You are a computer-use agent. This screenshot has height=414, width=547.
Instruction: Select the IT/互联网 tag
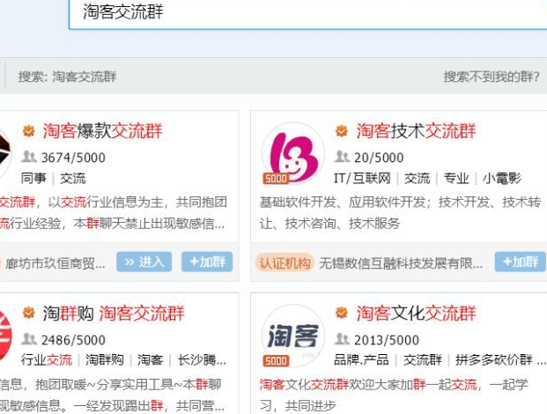[362, 178]
